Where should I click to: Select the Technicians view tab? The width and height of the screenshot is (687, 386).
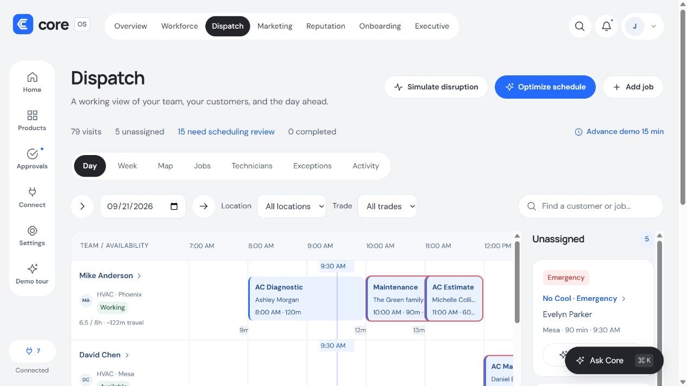click(252, 166)
